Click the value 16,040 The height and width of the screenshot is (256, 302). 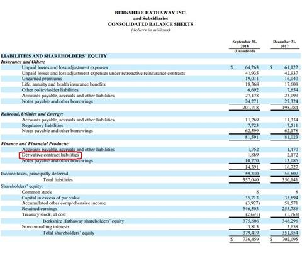[291, 79]
